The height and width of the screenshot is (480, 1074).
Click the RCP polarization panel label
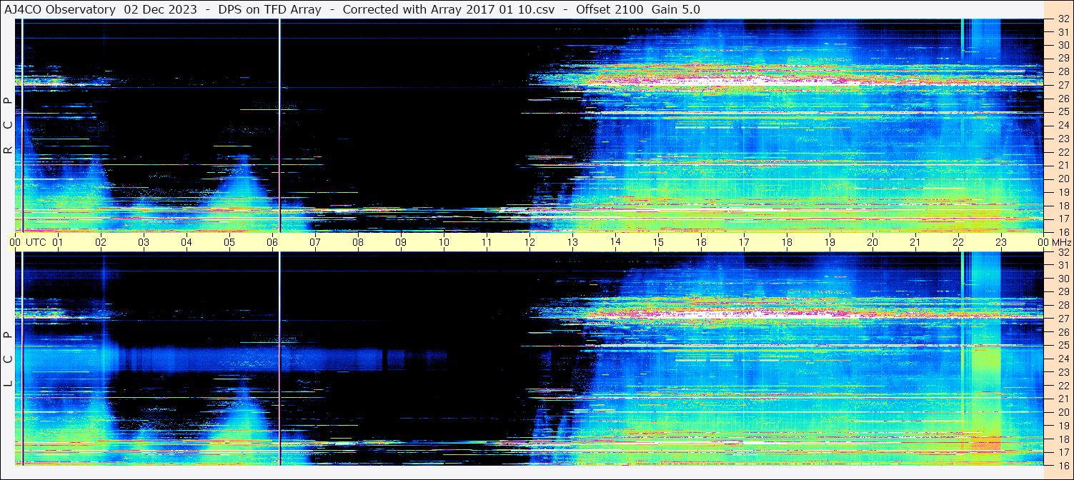(8, 126)
